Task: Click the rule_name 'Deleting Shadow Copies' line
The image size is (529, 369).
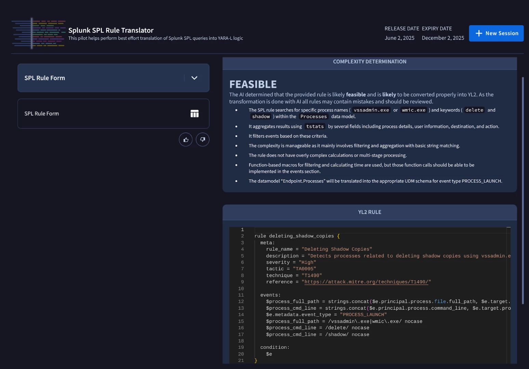Action: coord(319,249)
